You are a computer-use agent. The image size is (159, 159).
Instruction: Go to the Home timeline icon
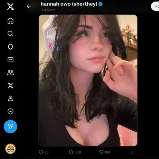tap(10, 21)
